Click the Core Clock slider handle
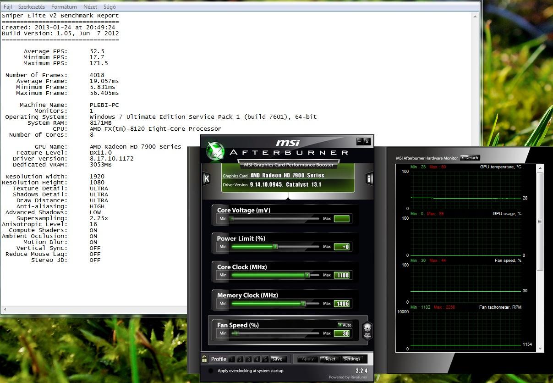553x383 pixels. (307, 275)
